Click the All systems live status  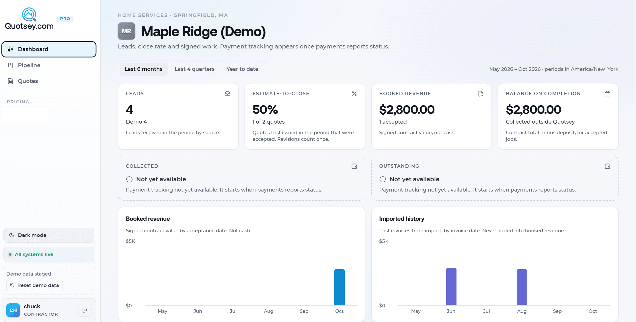click(x=49, y=255)
